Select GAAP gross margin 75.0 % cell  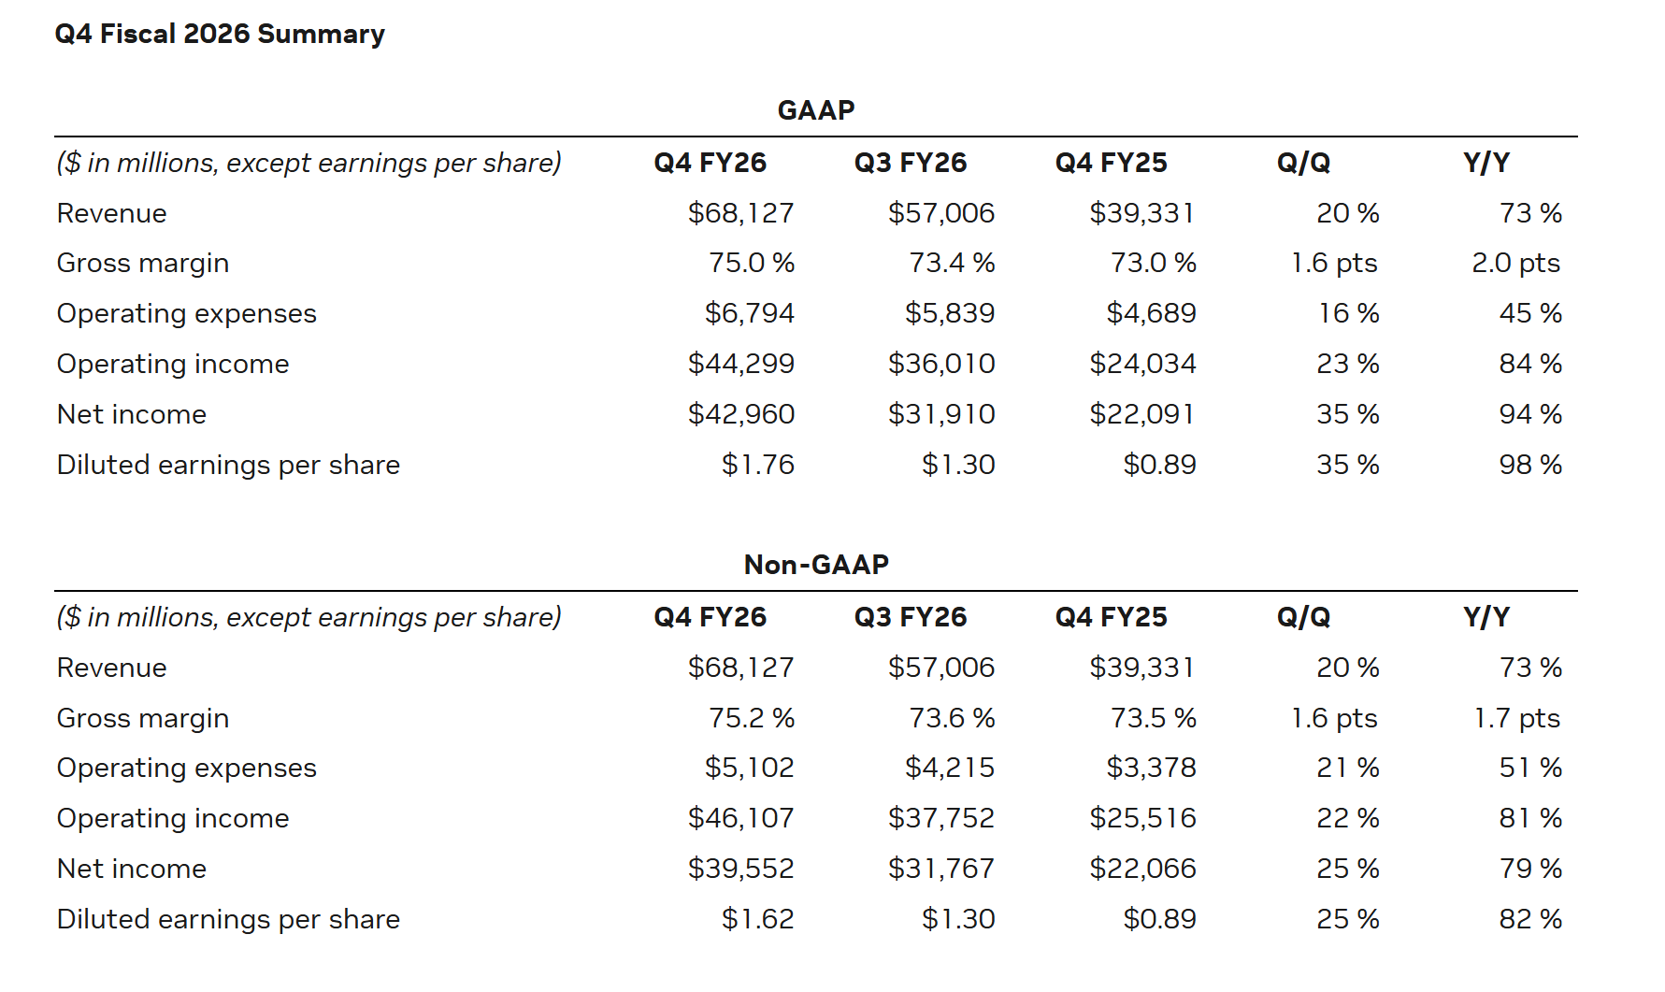point(751,263)
